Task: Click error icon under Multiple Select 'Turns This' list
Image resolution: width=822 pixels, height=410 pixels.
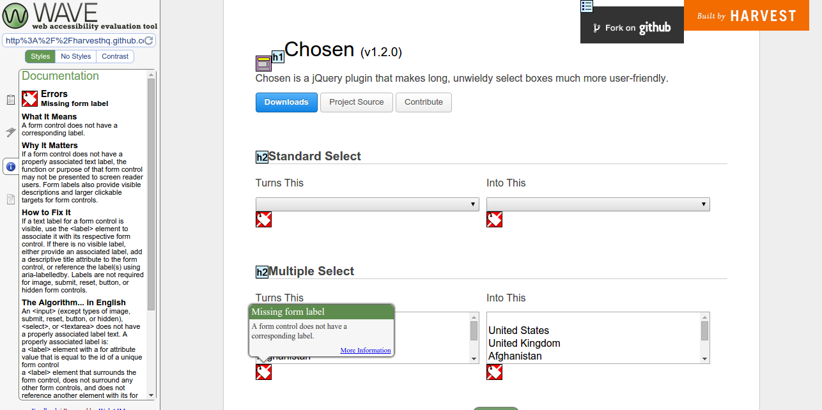Action: [263, 372]
